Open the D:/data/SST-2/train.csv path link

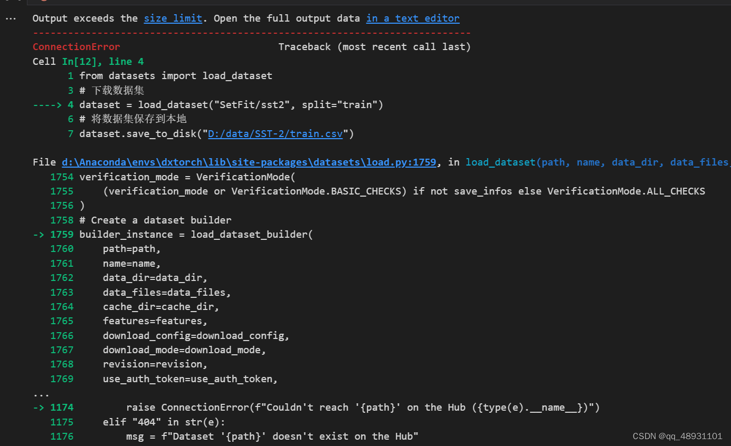[x=275, y=133]
